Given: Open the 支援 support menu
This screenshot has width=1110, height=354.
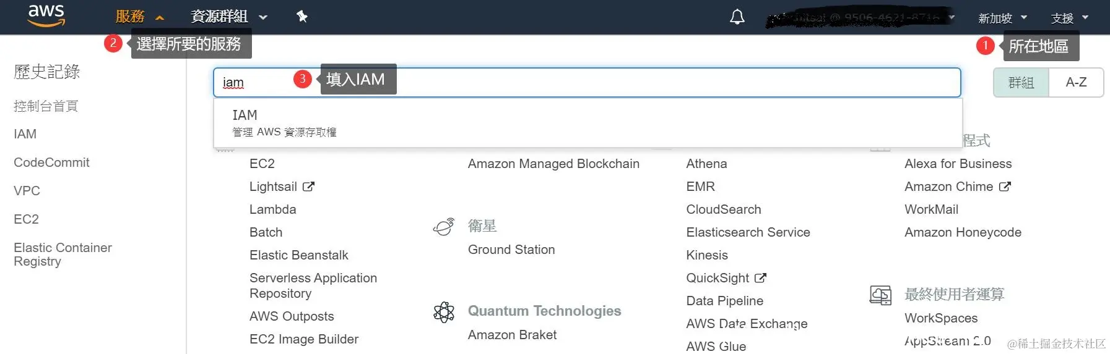Looking at the screenshot, I should [x=1069, y=18].
